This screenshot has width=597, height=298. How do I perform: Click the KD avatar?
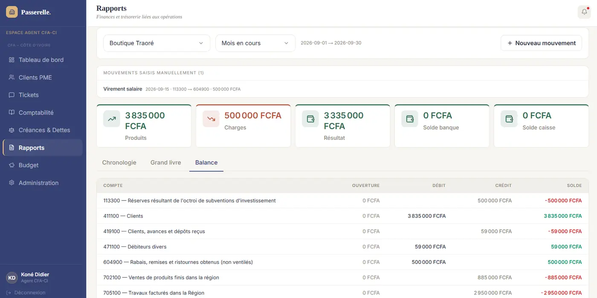click(12, 278)
